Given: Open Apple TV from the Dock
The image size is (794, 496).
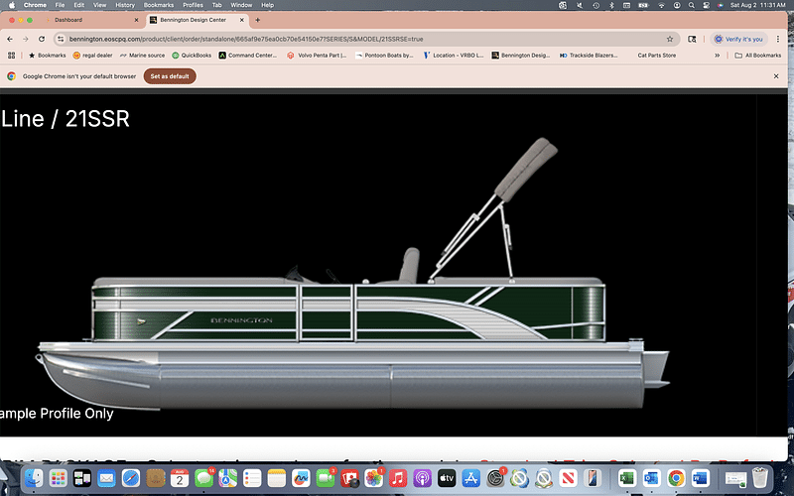Looking at the screenshot, I should click(x=447, y=478).
